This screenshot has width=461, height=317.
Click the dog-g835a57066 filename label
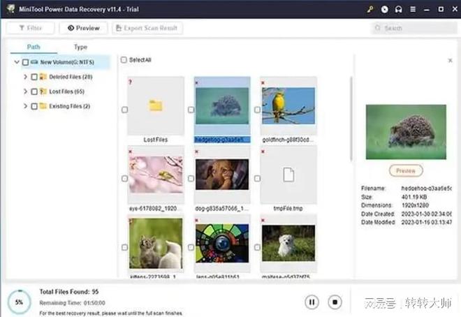click(222, 208)
